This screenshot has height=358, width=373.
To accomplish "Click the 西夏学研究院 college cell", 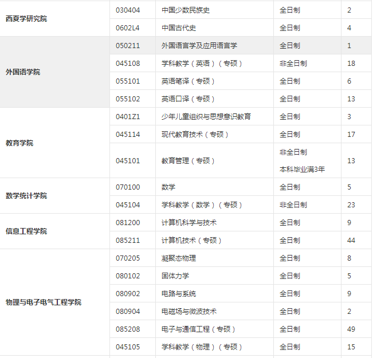I will tap(26, 19).
